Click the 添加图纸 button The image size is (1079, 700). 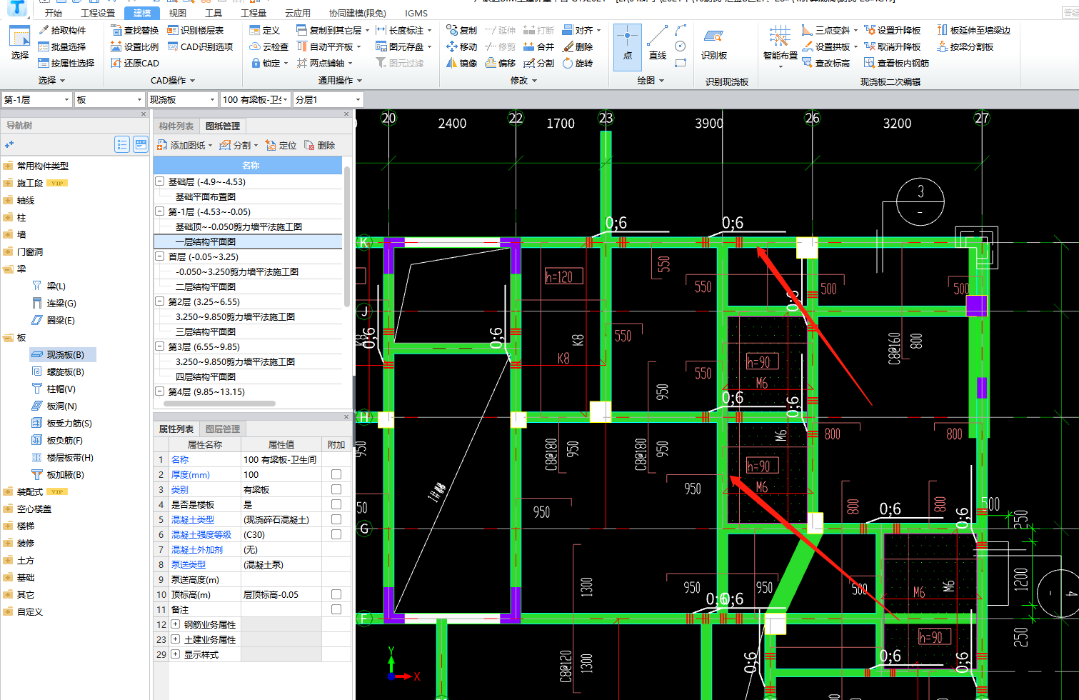click(x=185, y=145)
